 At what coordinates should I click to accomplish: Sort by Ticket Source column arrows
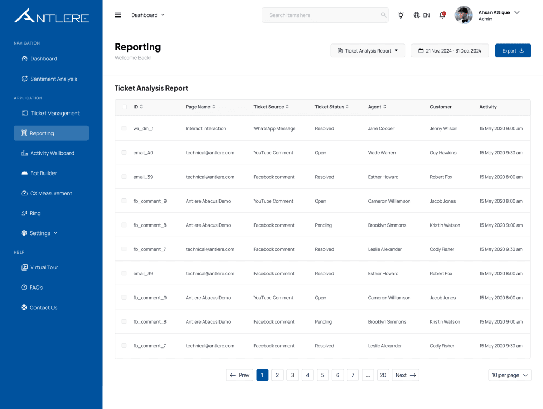(x=287, y=106)
